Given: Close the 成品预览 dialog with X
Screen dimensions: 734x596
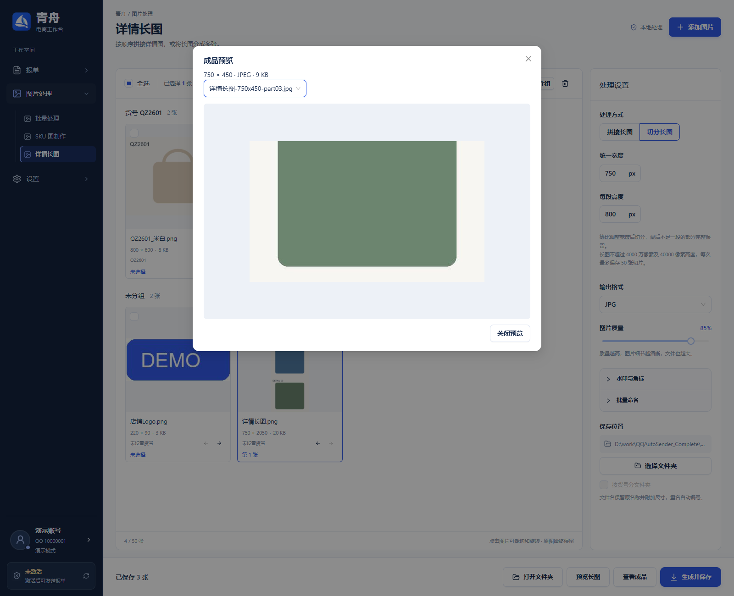Looking at the screenshot, I should [528, 59].
